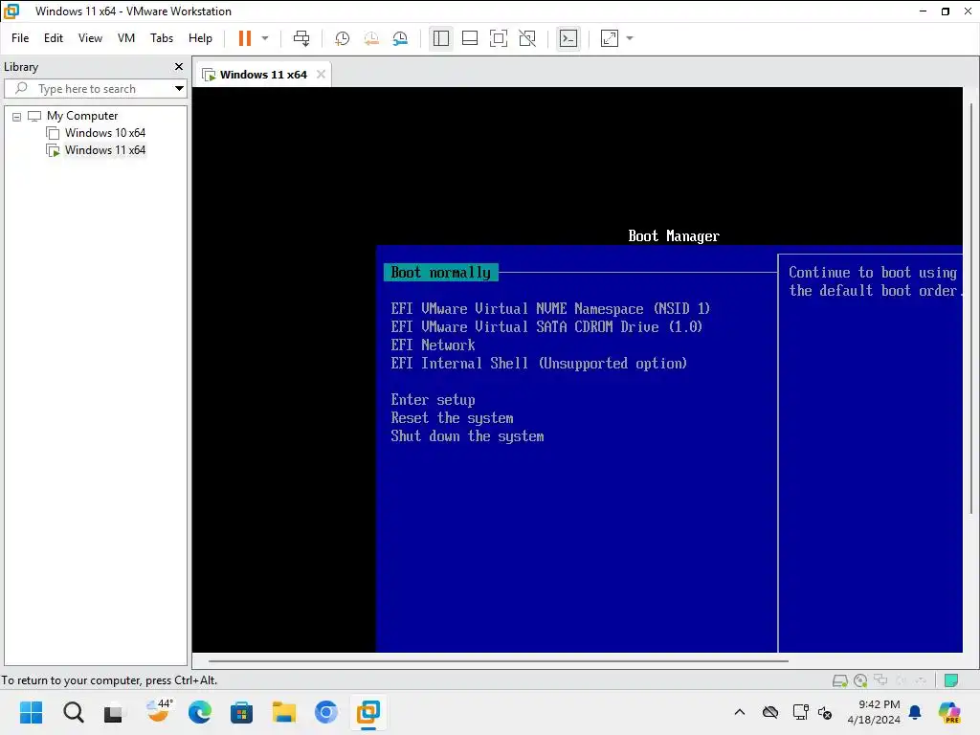Close the Windows 11 x64 tab
980x735 pixels.
(x=321, y=75)
